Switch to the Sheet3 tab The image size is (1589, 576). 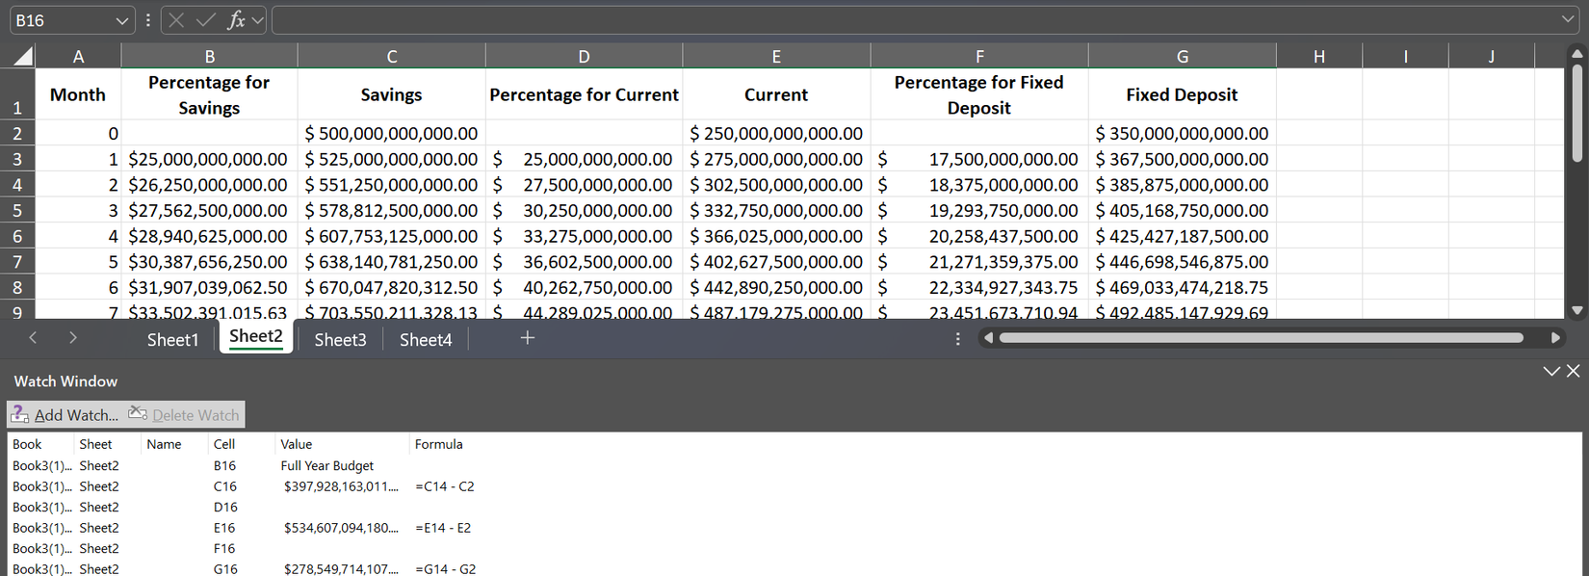point(340,339)
